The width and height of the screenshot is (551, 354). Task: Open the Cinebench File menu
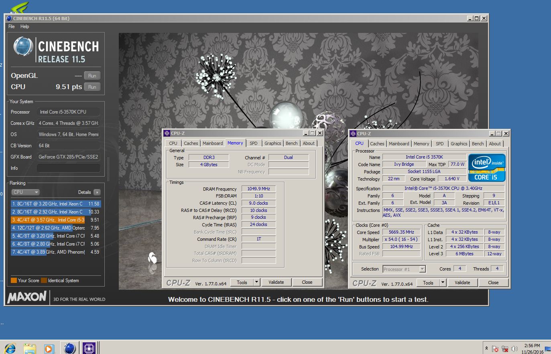[x=11, y=26]
